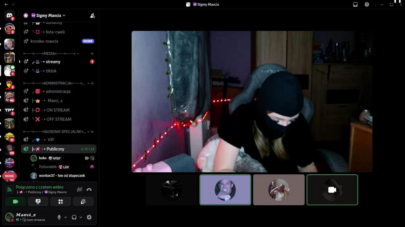Create channel in MEDIA category plus
Viewport: 405px width, 227px height.
92,54
